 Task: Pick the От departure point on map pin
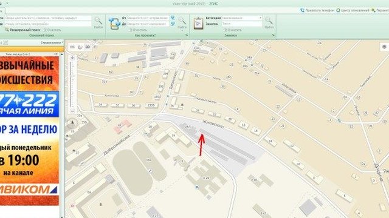pyautogui.click(x=173, y=18)
